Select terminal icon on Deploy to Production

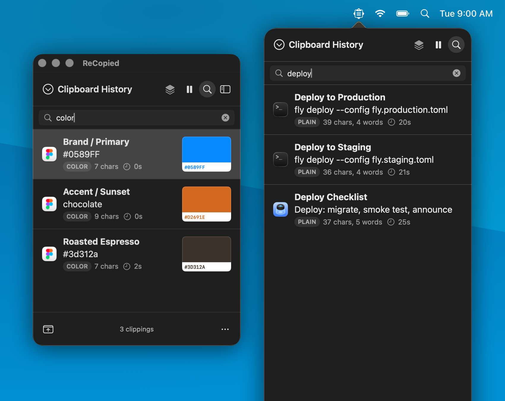point(280,109)
